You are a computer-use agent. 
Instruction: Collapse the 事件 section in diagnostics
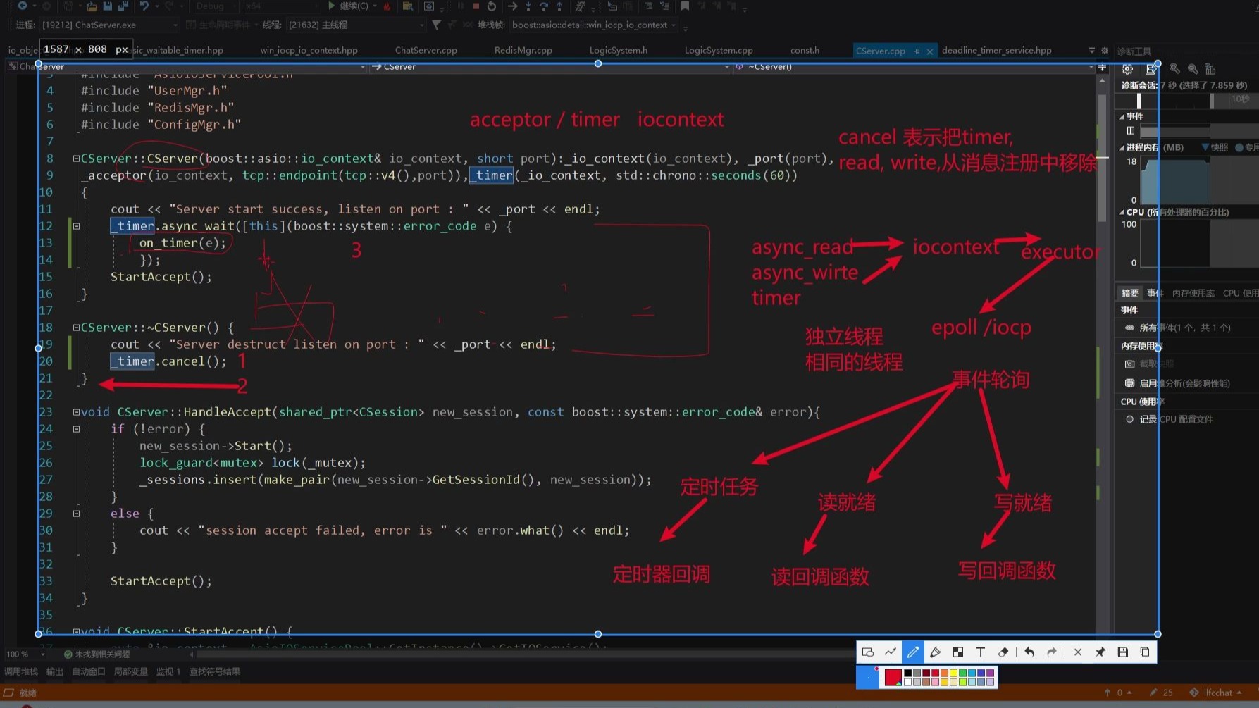1122,116
